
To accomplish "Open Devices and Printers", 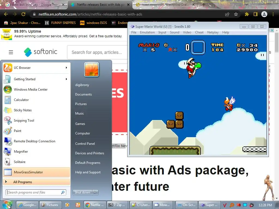I will point(89,153).
